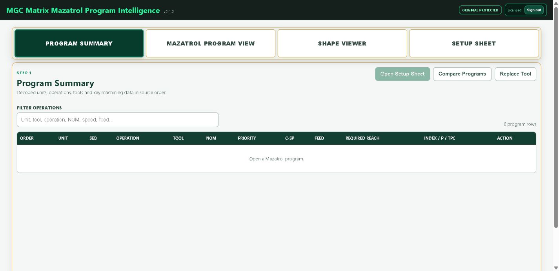Image resolution: width=559 pixels, height=271 pixels.
Task: Click the v2.1.2 version label
Action: click(169, 12)
